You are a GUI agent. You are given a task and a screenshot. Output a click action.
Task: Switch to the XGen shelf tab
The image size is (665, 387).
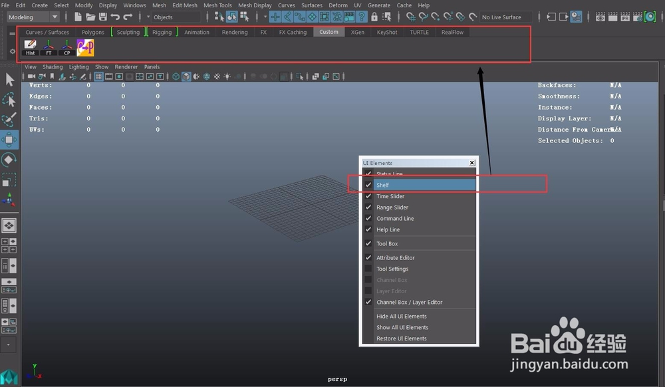coord(358,32)
